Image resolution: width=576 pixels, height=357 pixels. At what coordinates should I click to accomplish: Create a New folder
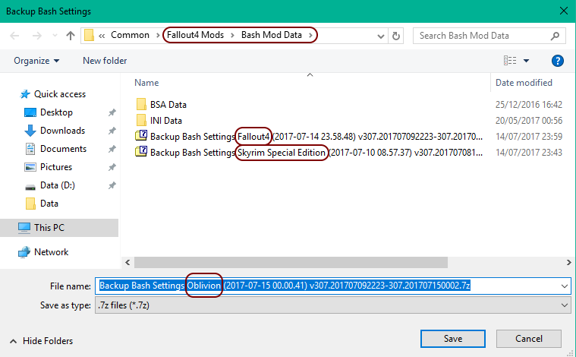(x=105, y=61)
